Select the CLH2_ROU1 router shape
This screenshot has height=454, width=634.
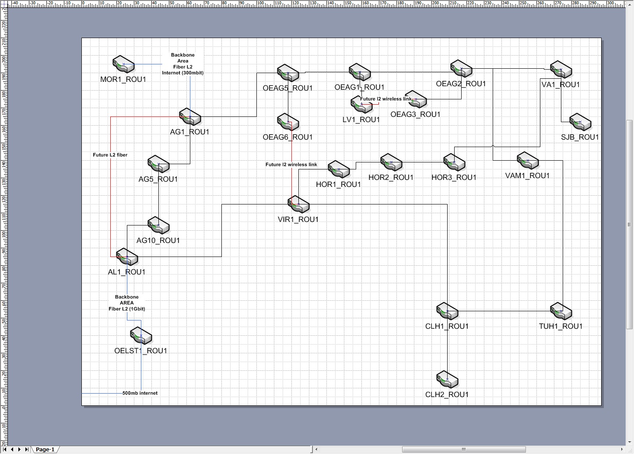[x=447, y=379]
